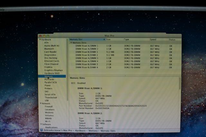
Task: Select the DIMM Riser B/DIMM 1 row
Action: [125, 52]
